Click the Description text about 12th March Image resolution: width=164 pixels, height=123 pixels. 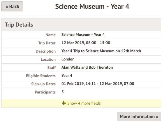coord(101,51)
